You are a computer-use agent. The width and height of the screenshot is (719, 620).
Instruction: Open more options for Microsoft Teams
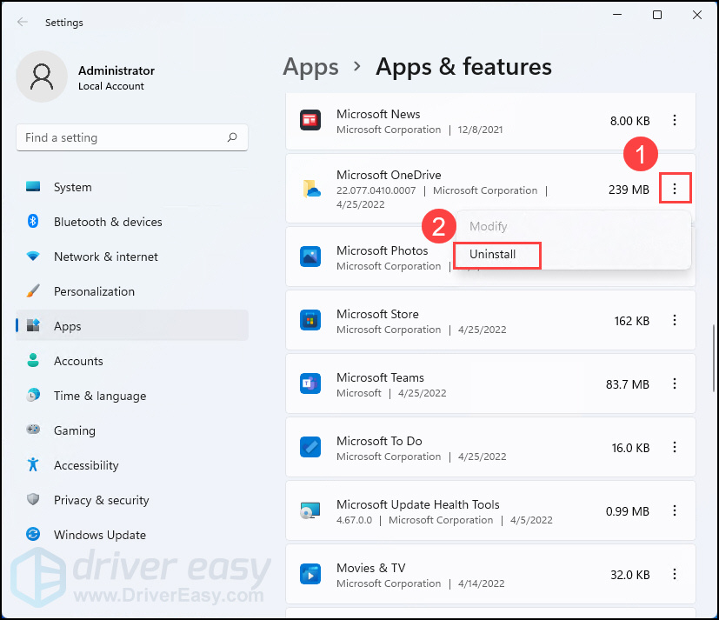point(675,383)
